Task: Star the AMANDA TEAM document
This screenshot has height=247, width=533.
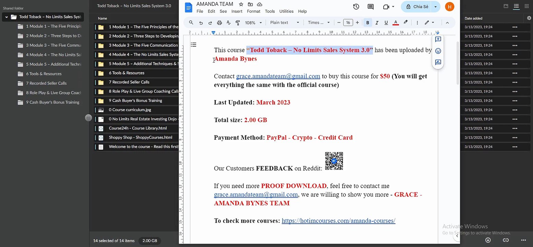Action: click(241, 4)
